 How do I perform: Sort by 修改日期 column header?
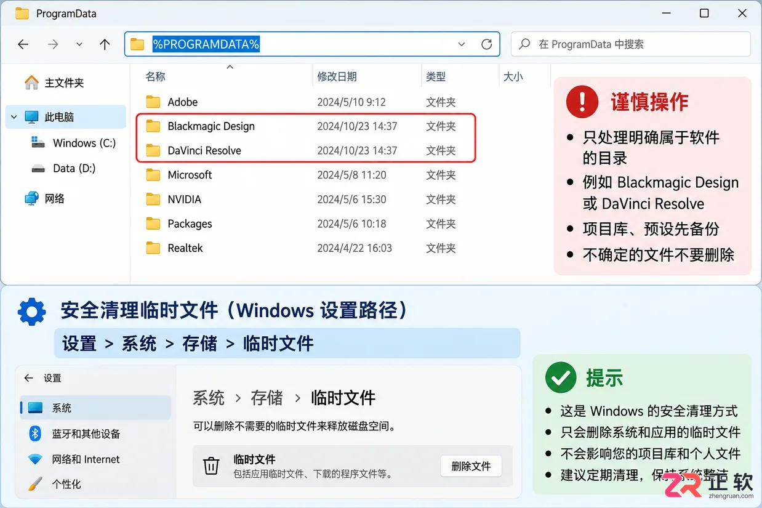[337, 76]
